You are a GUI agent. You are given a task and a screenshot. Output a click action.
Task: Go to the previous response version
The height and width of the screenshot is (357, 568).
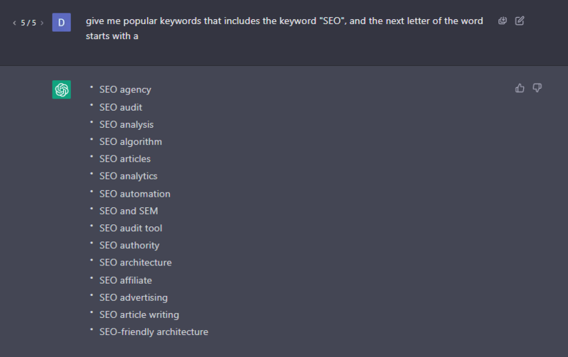pos(14,23)
